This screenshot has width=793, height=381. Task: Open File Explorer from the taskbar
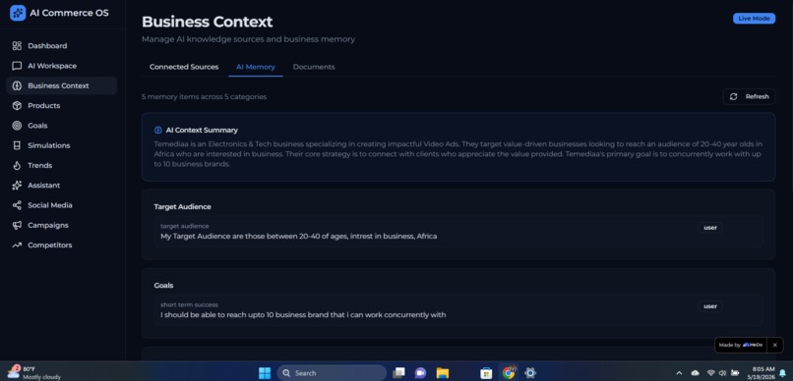[x=443, y=373]
